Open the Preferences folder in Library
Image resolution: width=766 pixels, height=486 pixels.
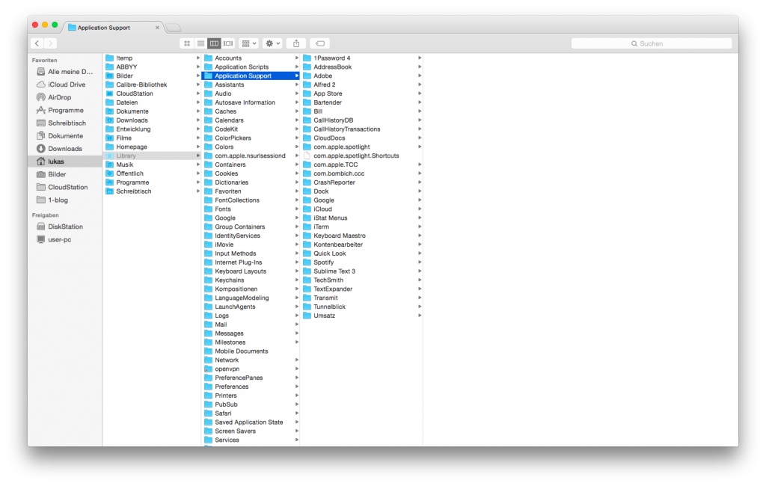tap(231, 387)
